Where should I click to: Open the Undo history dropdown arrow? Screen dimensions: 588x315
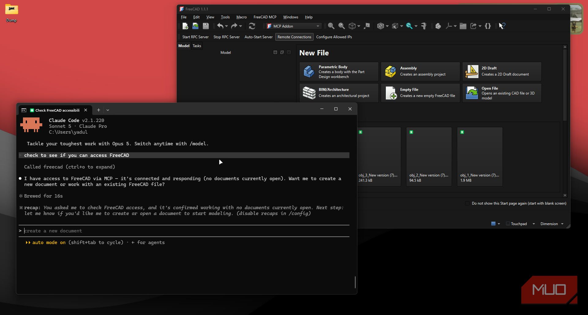[227, 26]
